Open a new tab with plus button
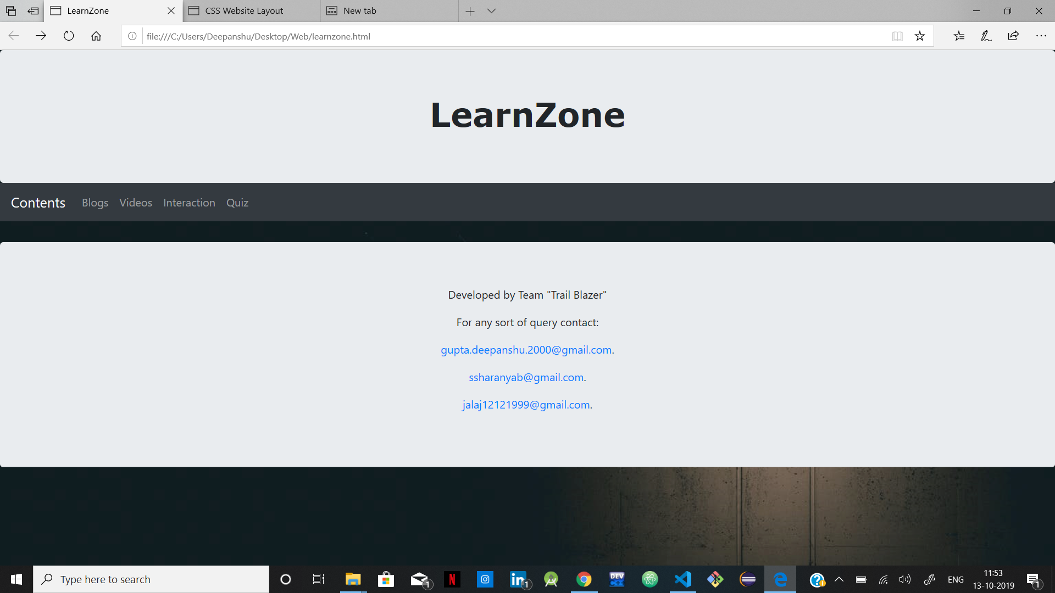The width and height of the screenshot is (1055, 593). coord(470,11)
